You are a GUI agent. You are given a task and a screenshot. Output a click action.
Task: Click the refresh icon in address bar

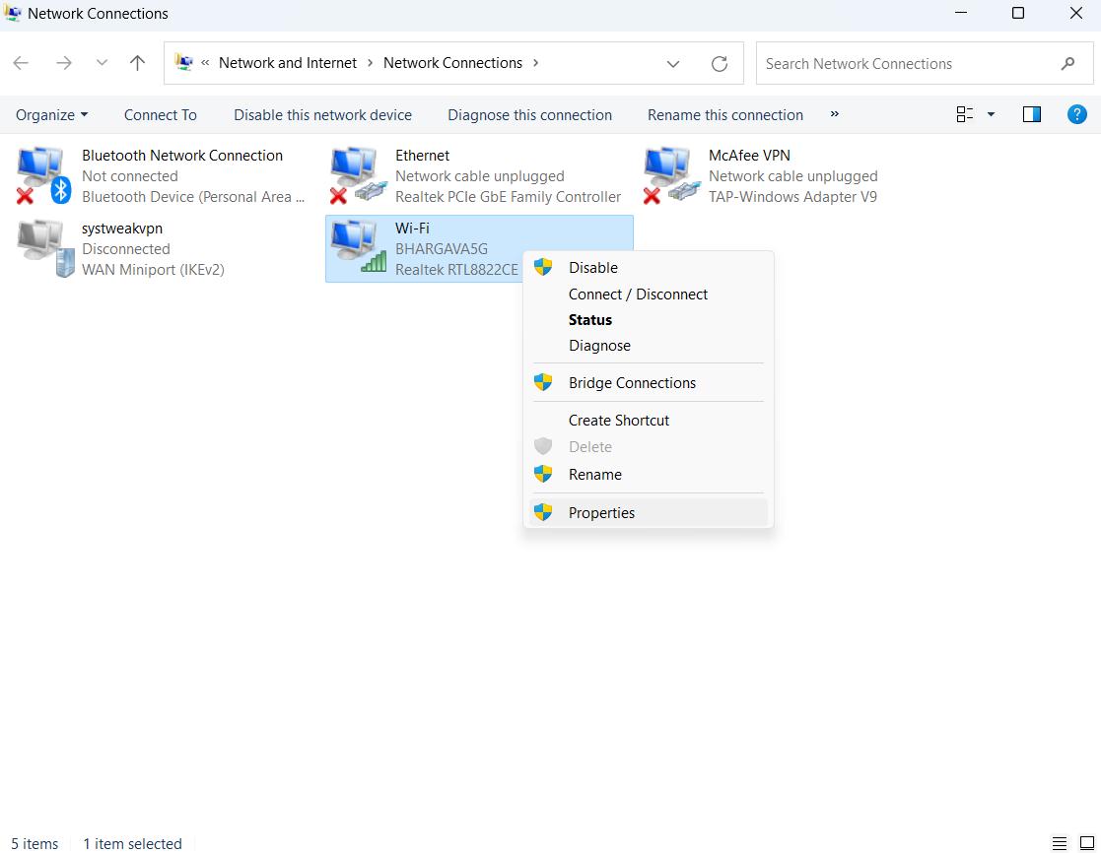coord(720,64)
